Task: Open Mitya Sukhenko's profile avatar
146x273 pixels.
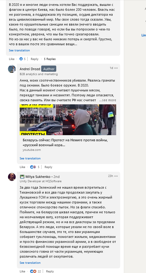Action: [12, 177]
